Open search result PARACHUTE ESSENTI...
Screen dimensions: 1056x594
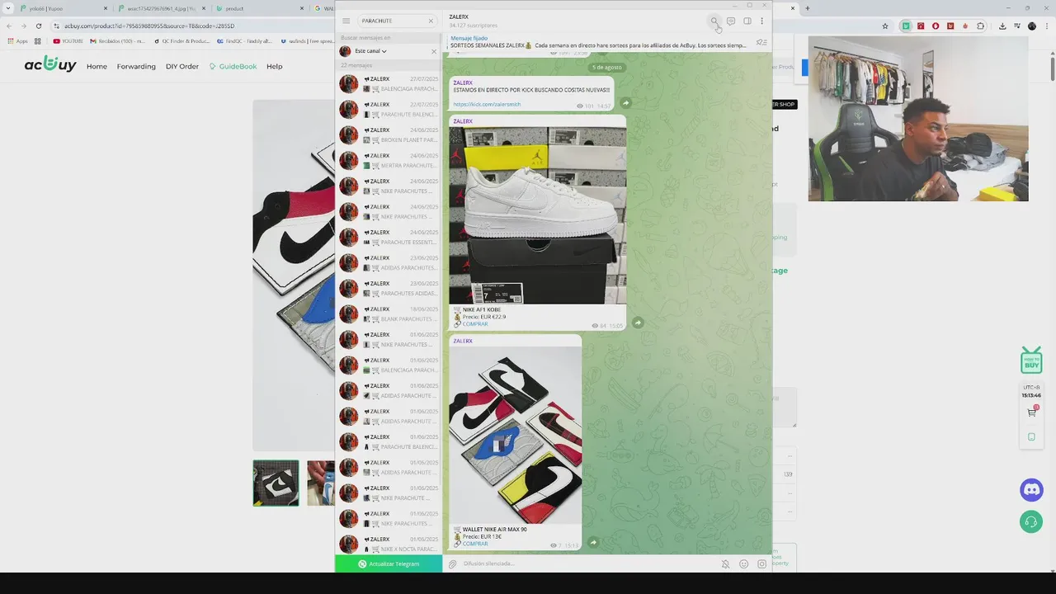coord(389,238)
